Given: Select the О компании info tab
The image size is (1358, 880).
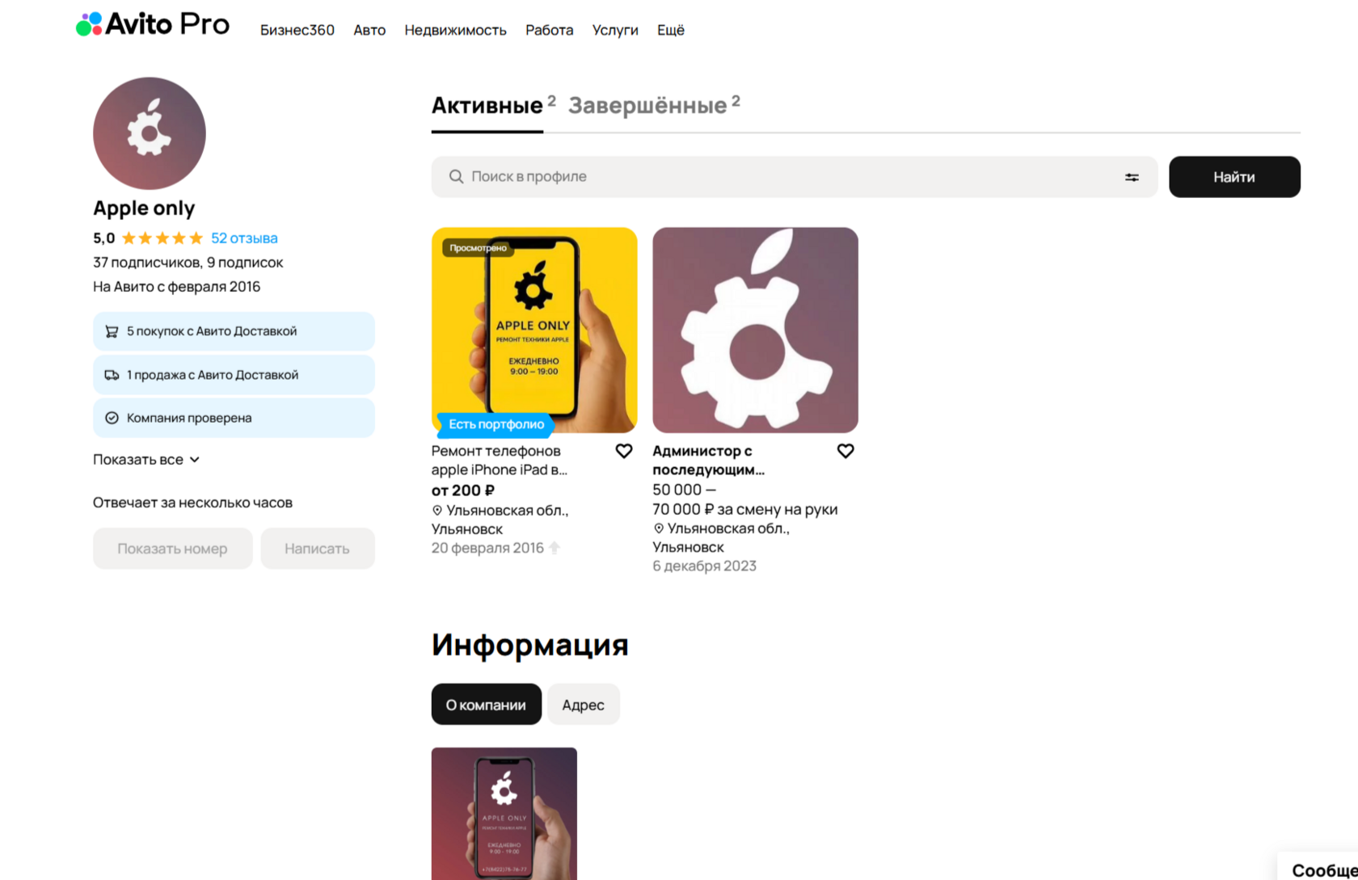Looking at the screenshot, I should click(x=487, y=705).
